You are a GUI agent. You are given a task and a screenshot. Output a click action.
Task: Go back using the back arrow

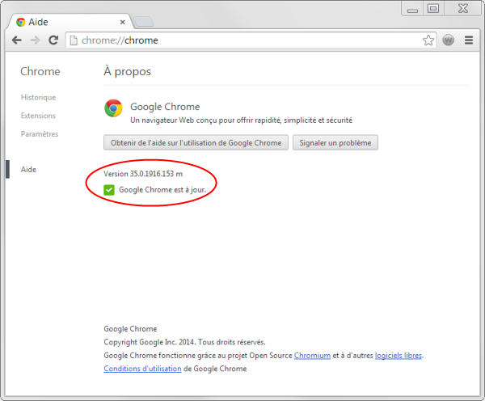[17, 40]
